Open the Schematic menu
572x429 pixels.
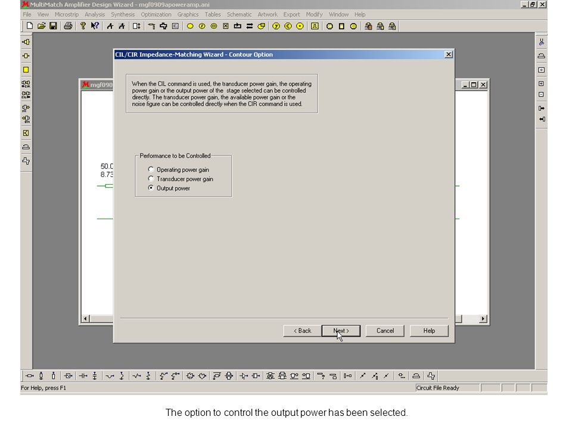[x=239, y=14]
